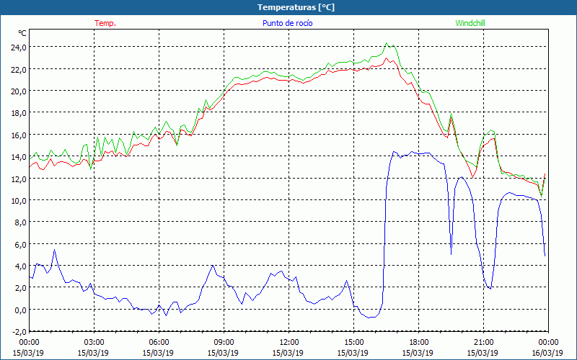This screenshot has height=360, width=577.
Task: Click the 16,0 y-axis value
Action: point(19,135)
